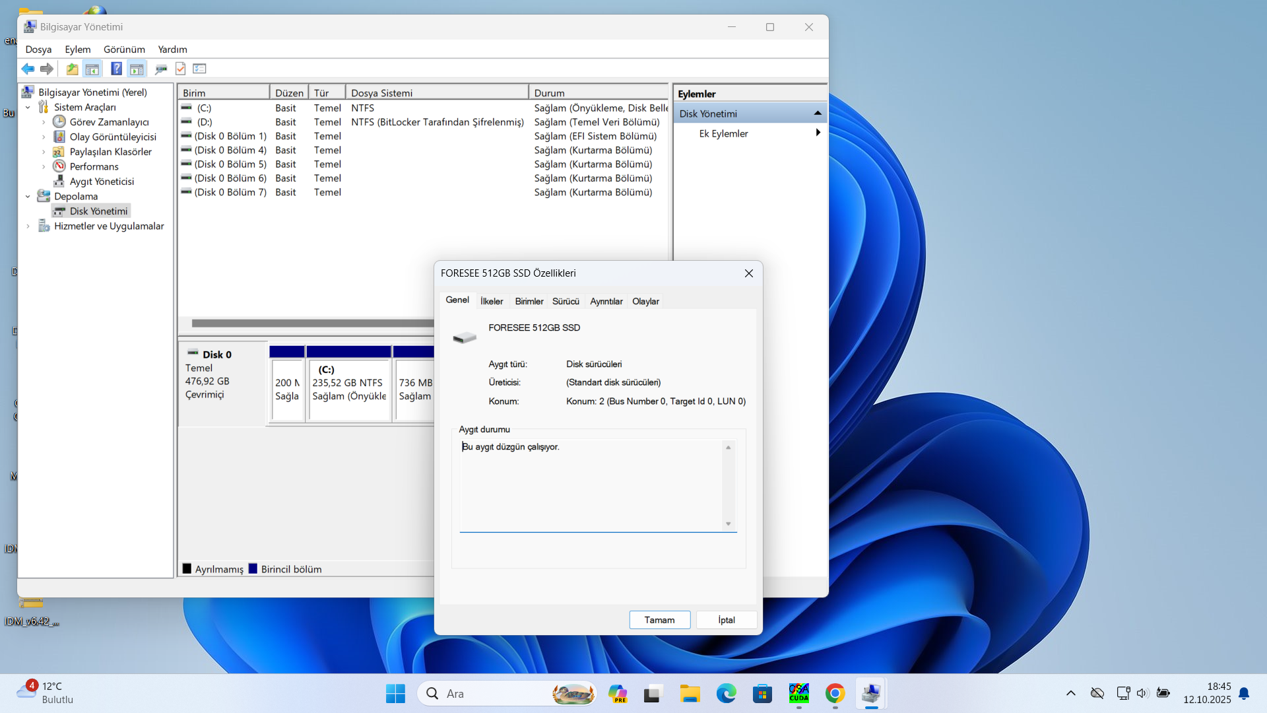Open Performans node in console tree
Image resolution: width=1267 pixels, height=713 pixels.
(x=94, y=166)
